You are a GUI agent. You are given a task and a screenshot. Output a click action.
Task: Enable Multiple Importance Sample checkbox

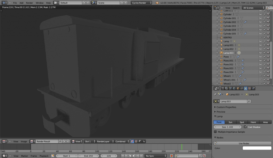[x=215, y=132]
